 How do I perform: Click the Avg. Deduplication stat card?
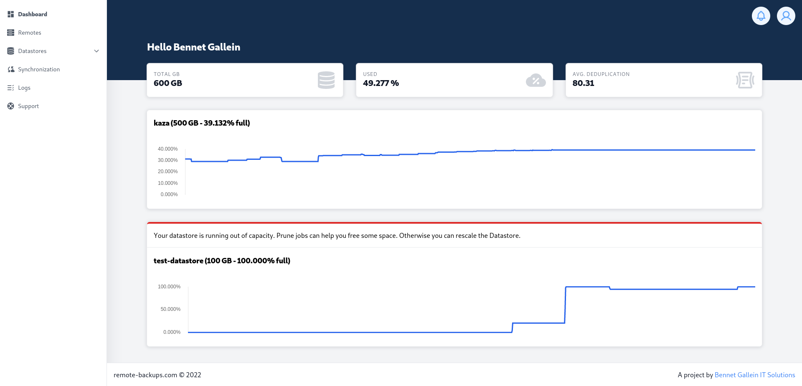tap(663, 80)
